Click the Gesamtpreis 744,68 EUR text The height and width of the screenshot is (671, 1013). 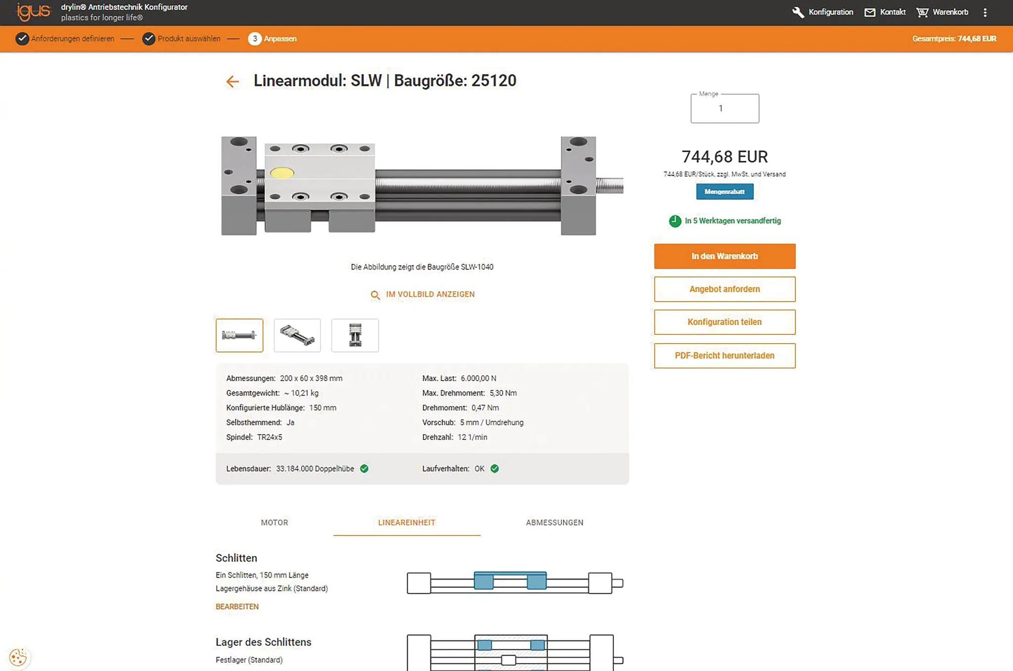[x=954, y=39]
